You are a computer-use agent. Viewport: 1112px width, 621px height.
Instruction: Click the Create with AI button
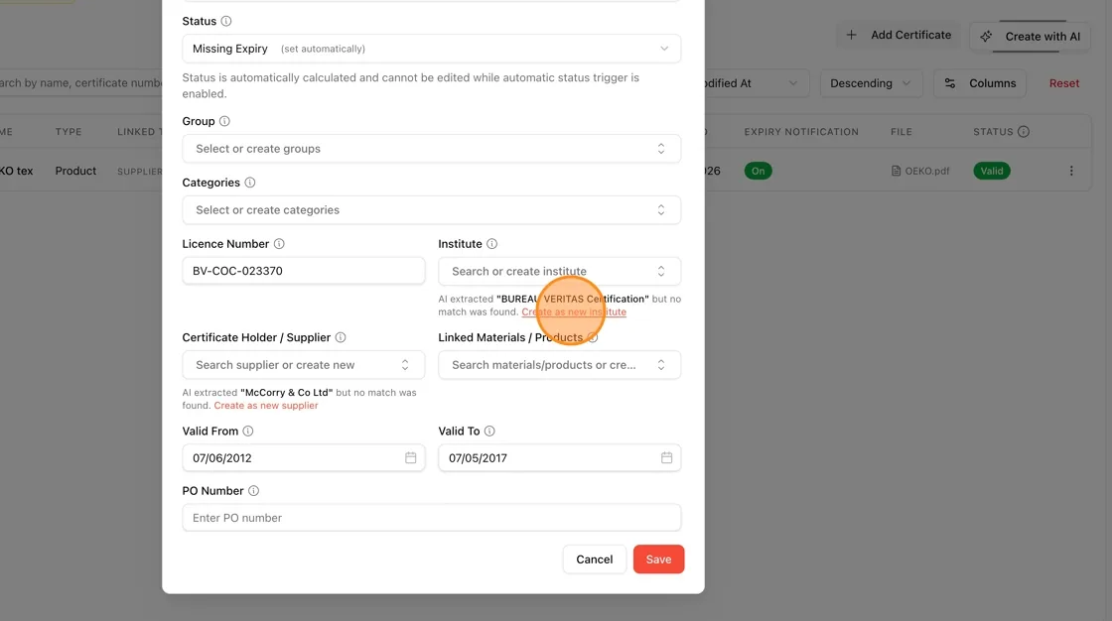click(x=1031, y=36)
